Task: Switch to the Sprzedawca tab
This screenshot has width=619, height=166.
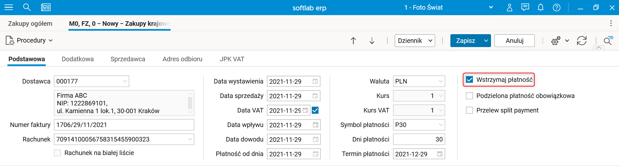Action: [128, 59]
